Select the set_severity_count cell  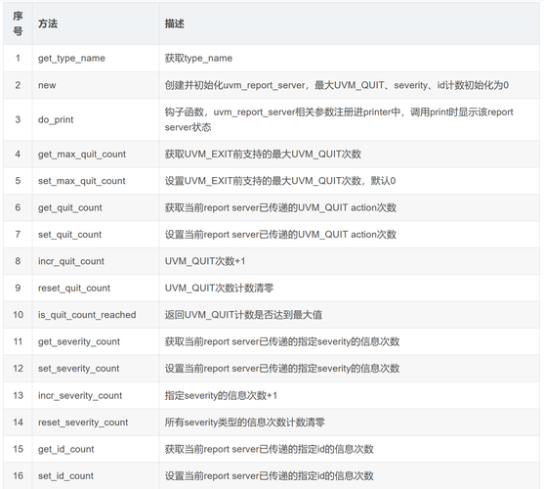click(79, 369)
